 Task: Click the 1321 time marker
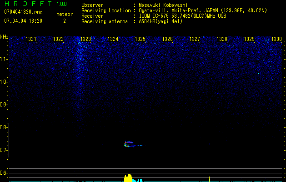[x=31, y=39]
